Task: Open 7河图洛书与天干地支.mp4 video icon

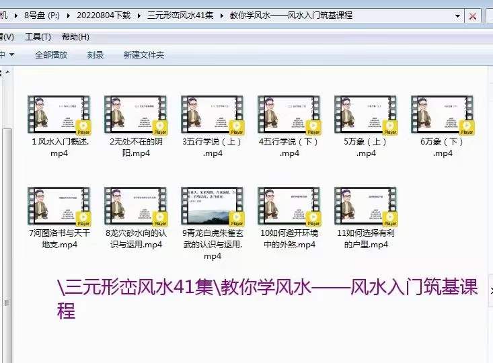Action: 59,207
